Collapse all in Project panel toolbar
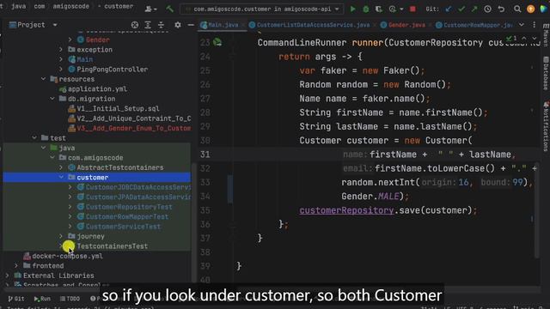Screen dimensions: 550x309 (161, 25)
